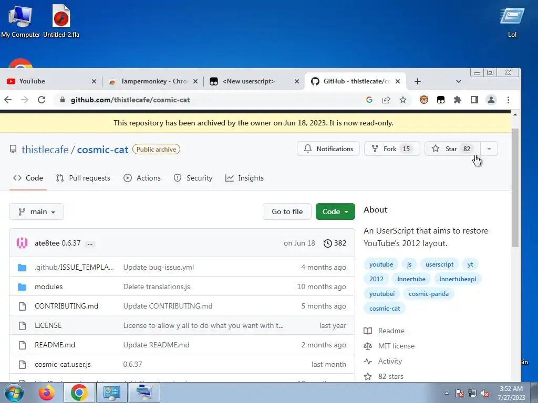Close the YouTube tab
Screen dimensions: 538x403
pyautogui.click(x=94, y=81)
